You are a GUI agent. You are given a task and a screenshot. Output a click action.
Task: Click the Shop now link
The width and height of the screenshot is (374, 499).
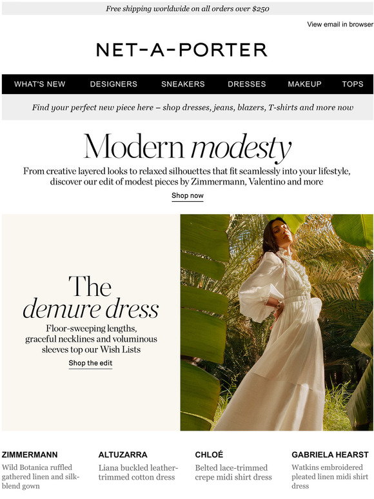coord(188,196)
